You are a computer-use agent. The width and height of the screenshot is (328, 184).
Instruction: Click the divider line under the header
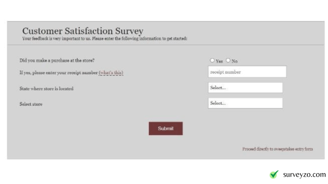pos(166,45)
